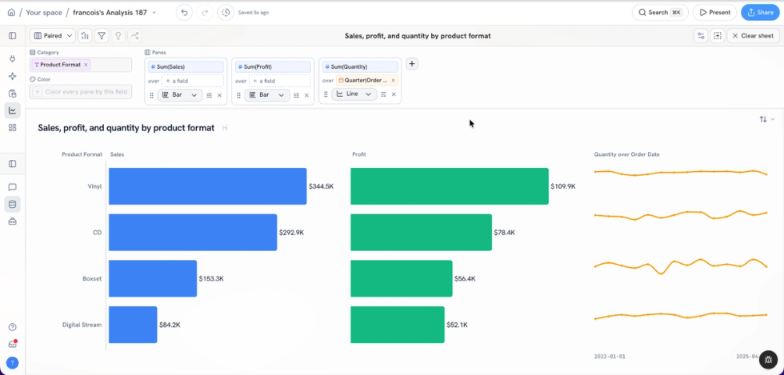This screenshot has height=375, width=784.
Task: Toggle the second panel icon in left sidebar
Action: click(13, 164)
